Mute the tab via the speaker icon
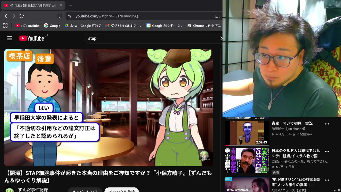The height and width of the screenshot is (192, 341). (x=11, y=5)
